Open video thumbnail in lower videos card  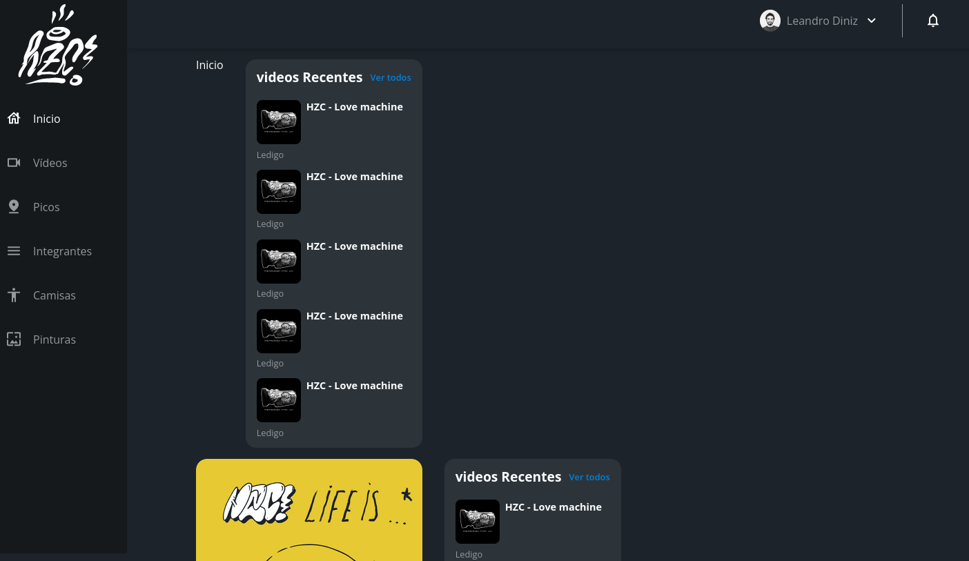pyautogui.click(x=478, y=522)
